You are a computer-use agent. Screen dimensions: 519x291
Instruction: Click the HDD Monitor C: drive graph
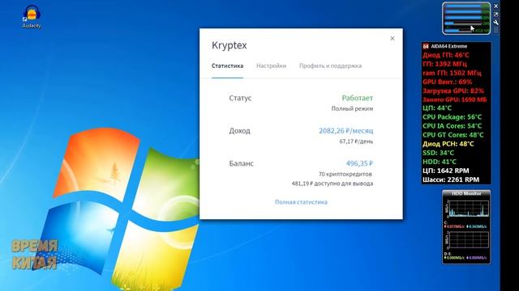468,209
